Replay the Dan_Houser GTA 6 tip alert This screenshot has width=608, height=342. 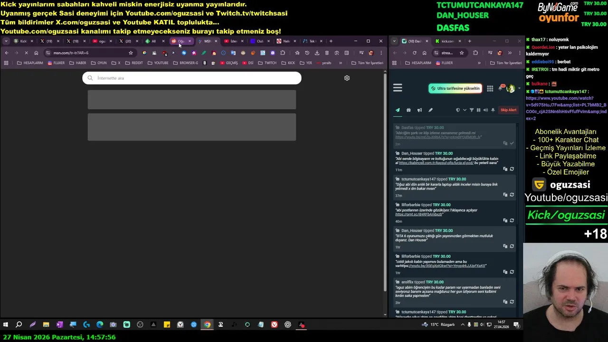click(512, 246)
